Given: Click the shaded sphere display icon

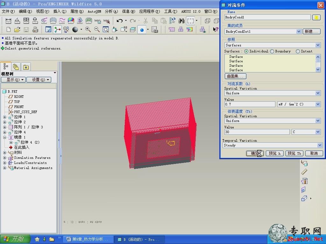Looking at the screenshot, I should coord(75,30).
